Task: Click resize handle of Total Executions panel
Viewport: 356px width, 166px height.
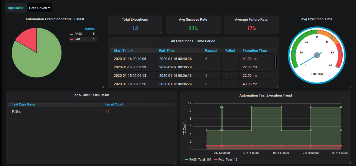Action: (161, 33)
